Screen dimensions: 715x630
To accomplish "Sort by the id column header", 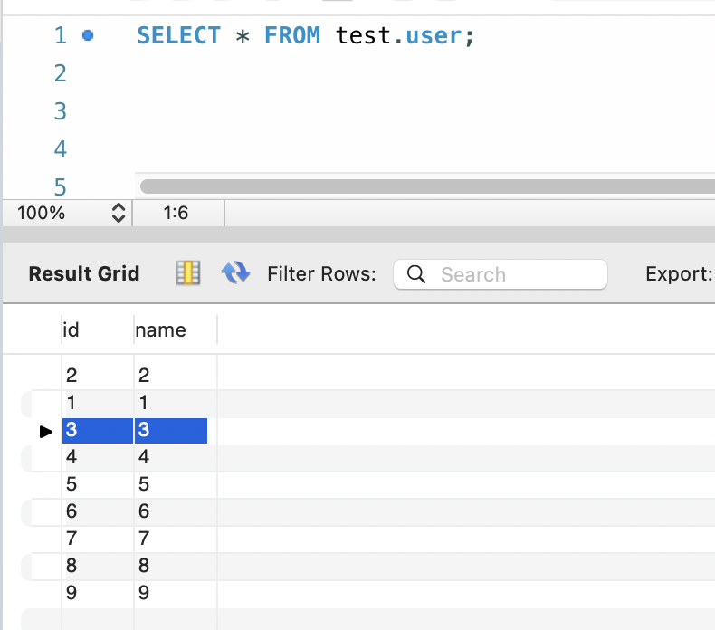I will (71, 330).
